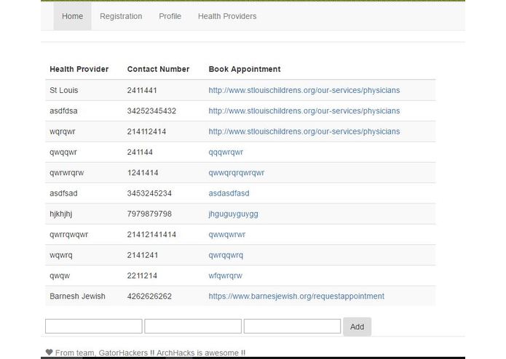This screenshot has width=506, height=359.
Task: Select the qwqqwr provider cell
Action: click(x=63, y=153)
